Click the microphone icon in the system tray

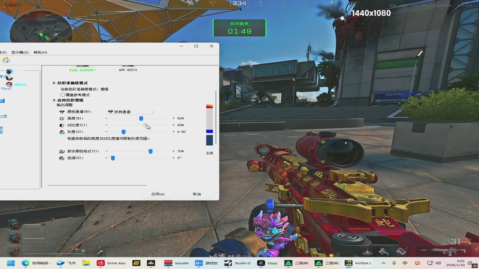(x=394, y=263)
